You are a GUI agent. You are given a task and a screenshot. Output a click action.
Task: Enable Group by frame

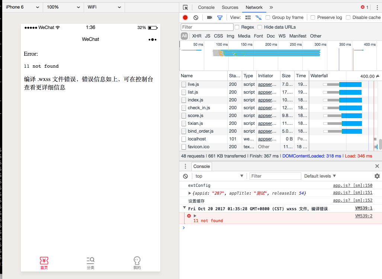268,17
